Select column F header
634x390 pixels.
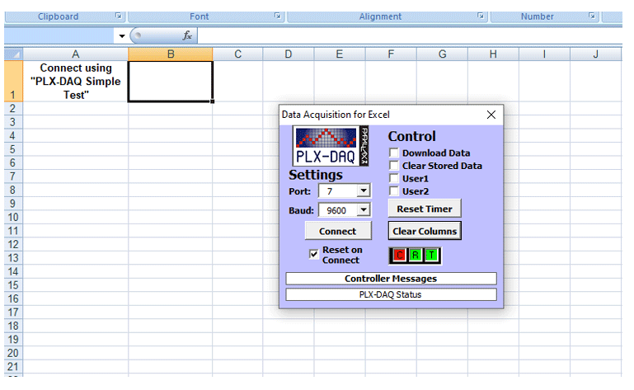click(391, 54)
